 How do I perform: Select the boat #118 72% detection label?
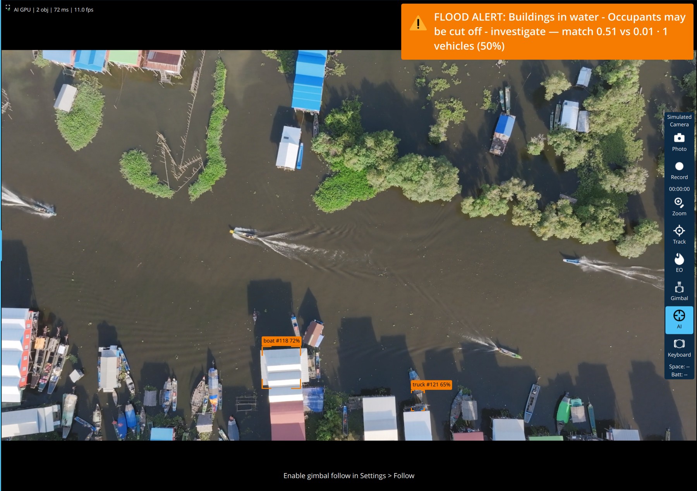click(x=282, y=341)
